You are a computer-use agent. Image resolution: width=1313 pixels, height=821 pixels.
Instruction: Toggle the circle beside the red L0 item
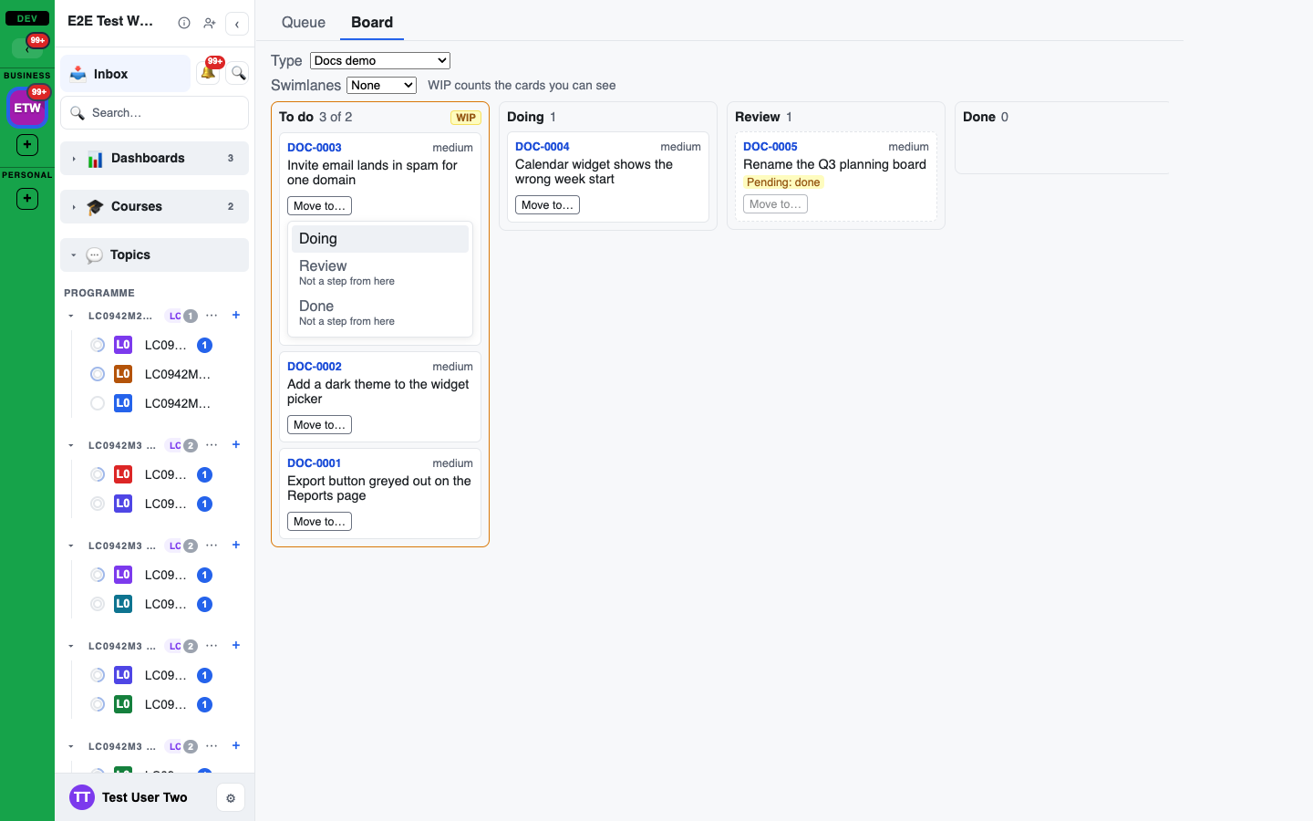[98, 474]
